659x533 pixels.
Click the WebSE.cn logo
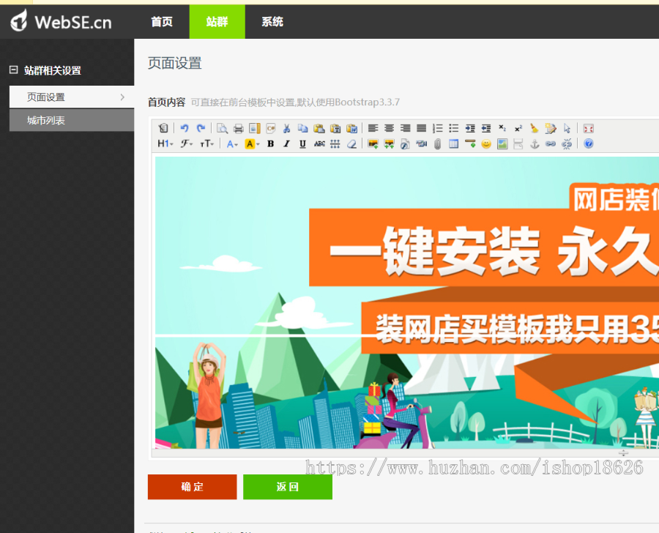[62, 21]
